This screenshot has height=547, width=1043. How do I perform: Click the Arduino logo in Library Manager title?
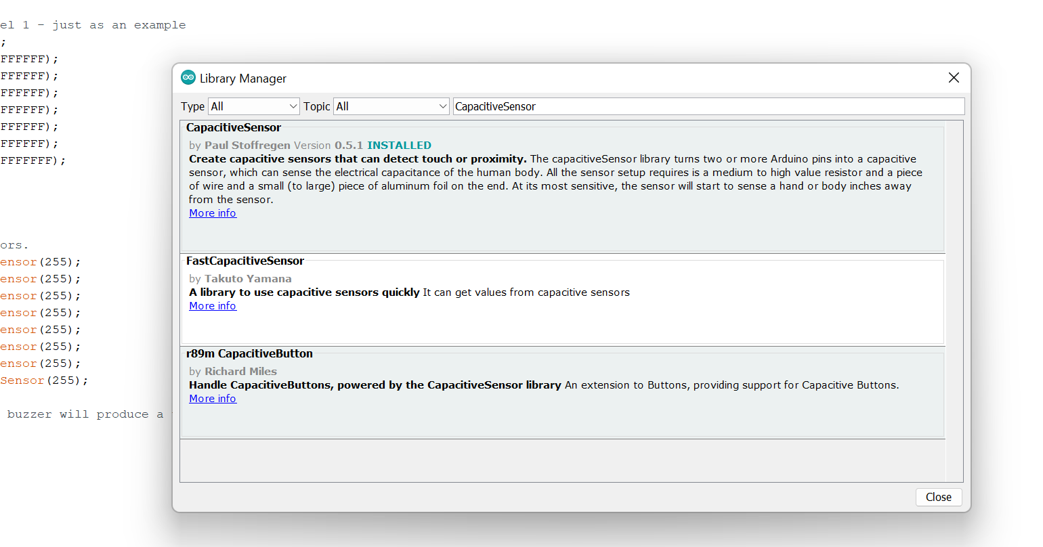tap(188, 78)
